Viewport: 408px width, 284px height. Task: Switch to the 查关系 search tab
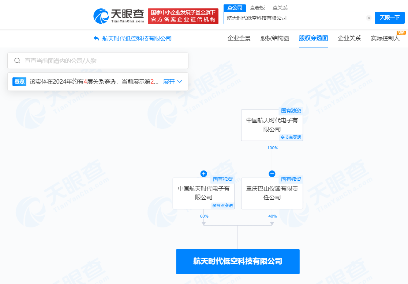[x=280, y=8]
